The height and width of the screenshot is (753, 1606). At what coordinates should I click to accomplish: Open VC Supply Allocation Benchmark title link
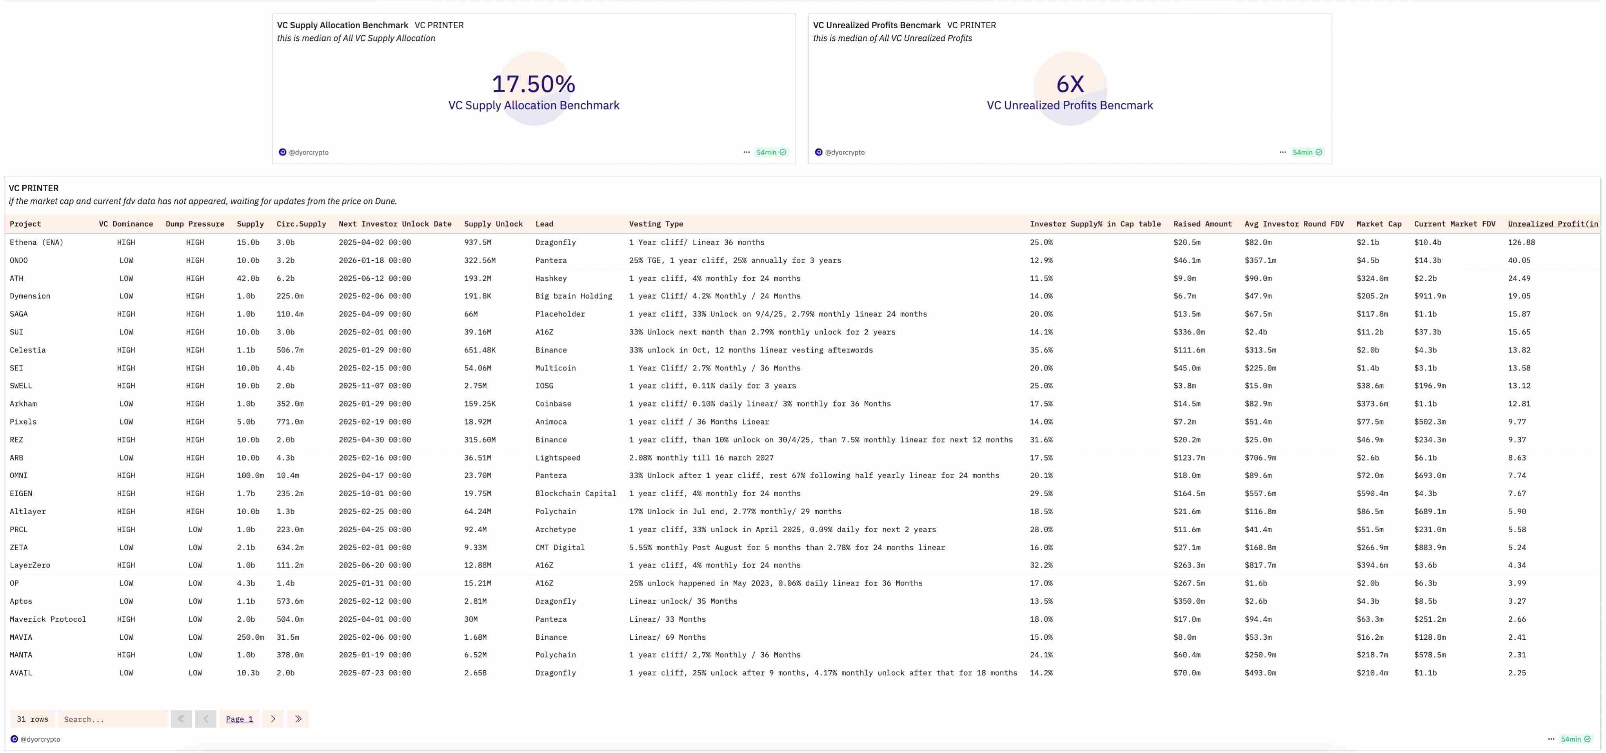coord(342,25)
